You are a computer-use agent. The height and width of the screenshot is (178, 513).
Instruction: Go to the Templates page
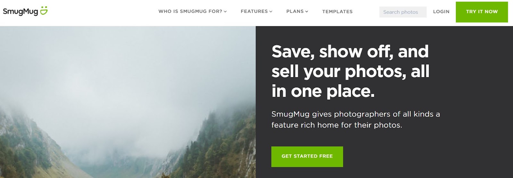337,12
